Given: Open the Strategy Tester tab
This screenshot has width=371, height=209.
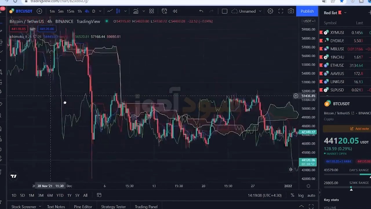Looking at the screenshot, I should click(113, 206).
